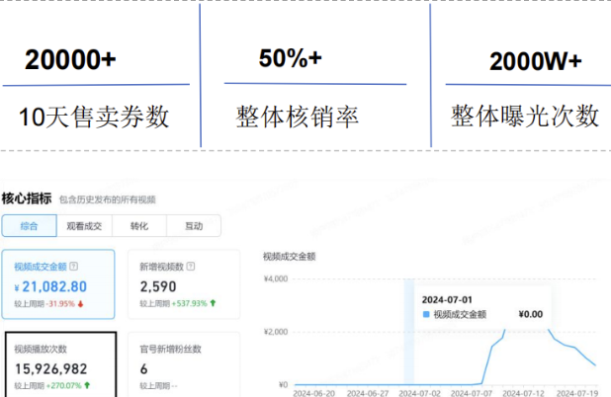Click the 50%+ 整体核销率 figure
Screen dimensions: 611x397
tap(291, 57)
